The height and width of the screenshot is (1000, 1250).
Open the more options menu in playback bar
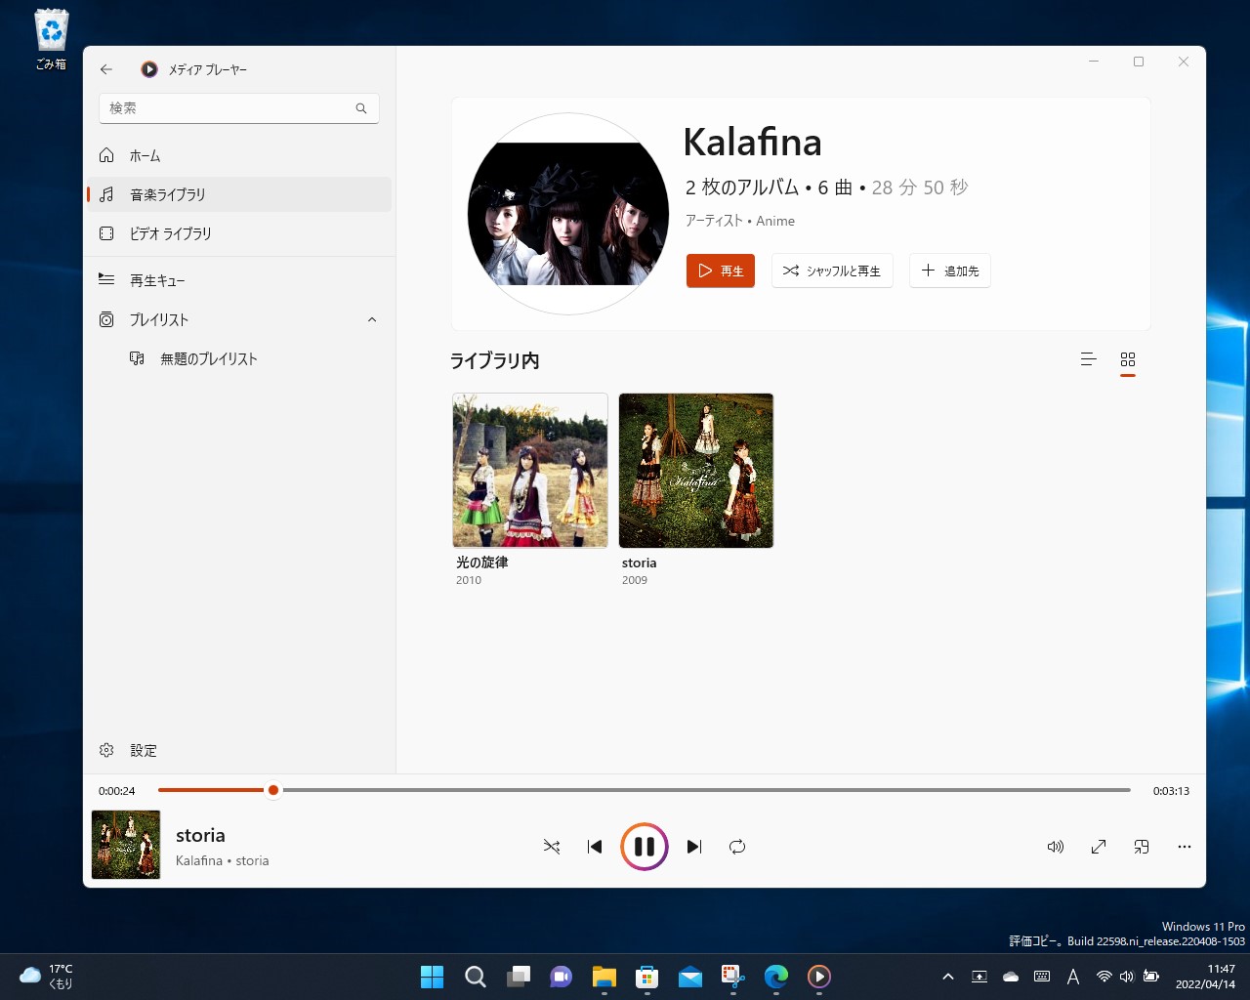coord(1184,847)
